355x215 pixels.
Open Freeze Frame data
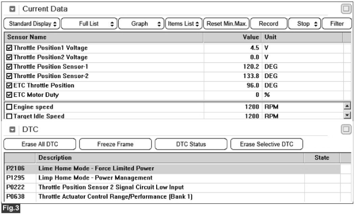pyautogui.click(x=115, y=144)
